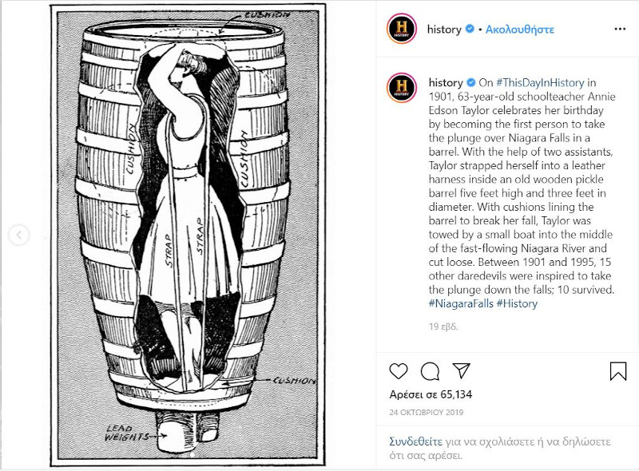Go to the previous image with the left arrow
Viewport: 639px width, 471px height.
(x=18, y=235)
